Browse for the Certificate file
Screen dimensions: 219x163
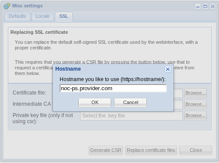(195, 93)
